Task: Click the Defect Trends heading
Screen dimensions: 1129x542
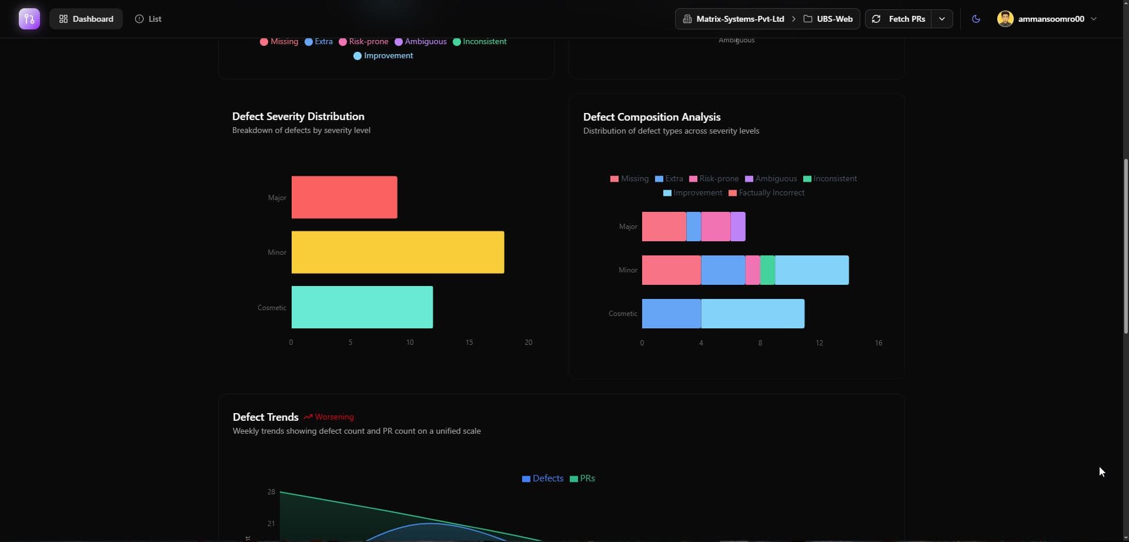Action: 266,417
